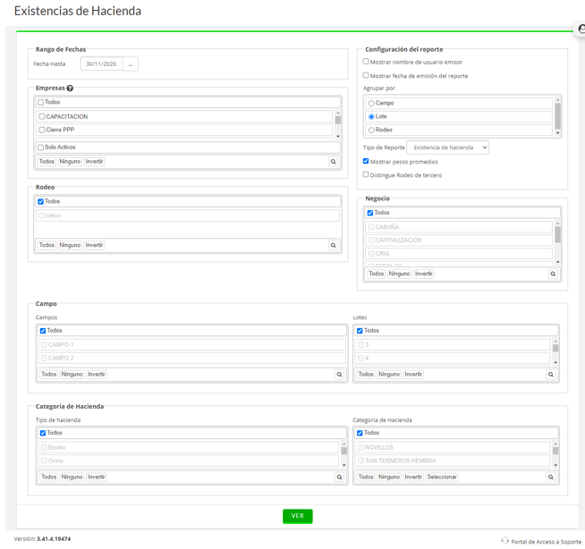Click Todos button under Negocio
The width and height of the screenshot is (585, 549).
(376, 274)
